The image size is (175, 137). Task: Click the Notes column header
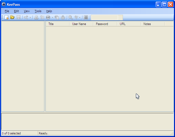[153, 24]
